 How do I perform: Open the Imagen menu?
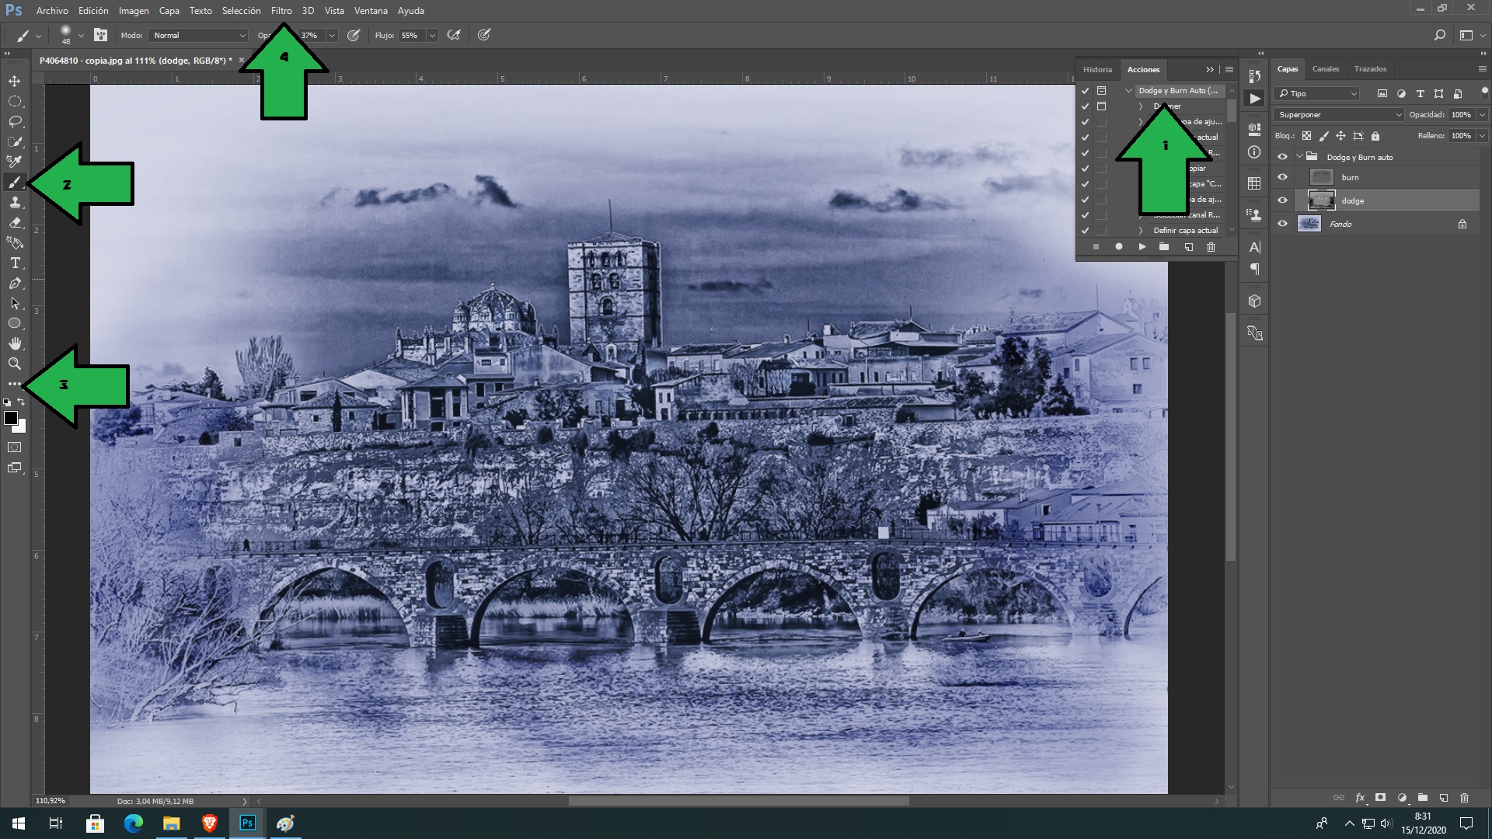[134, 11]
